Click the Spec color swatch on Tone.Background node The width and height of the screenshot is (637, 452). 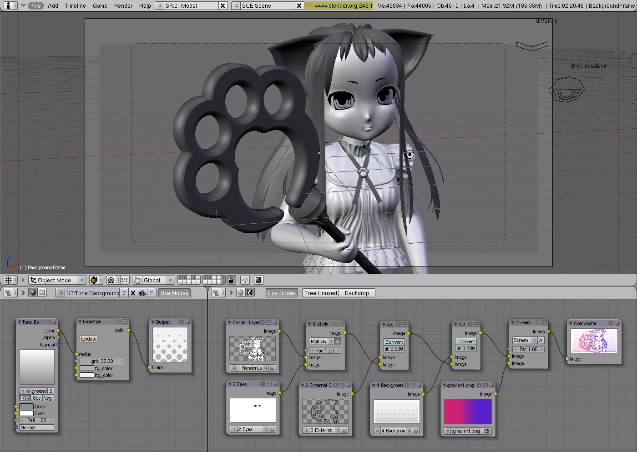point(26,413)
